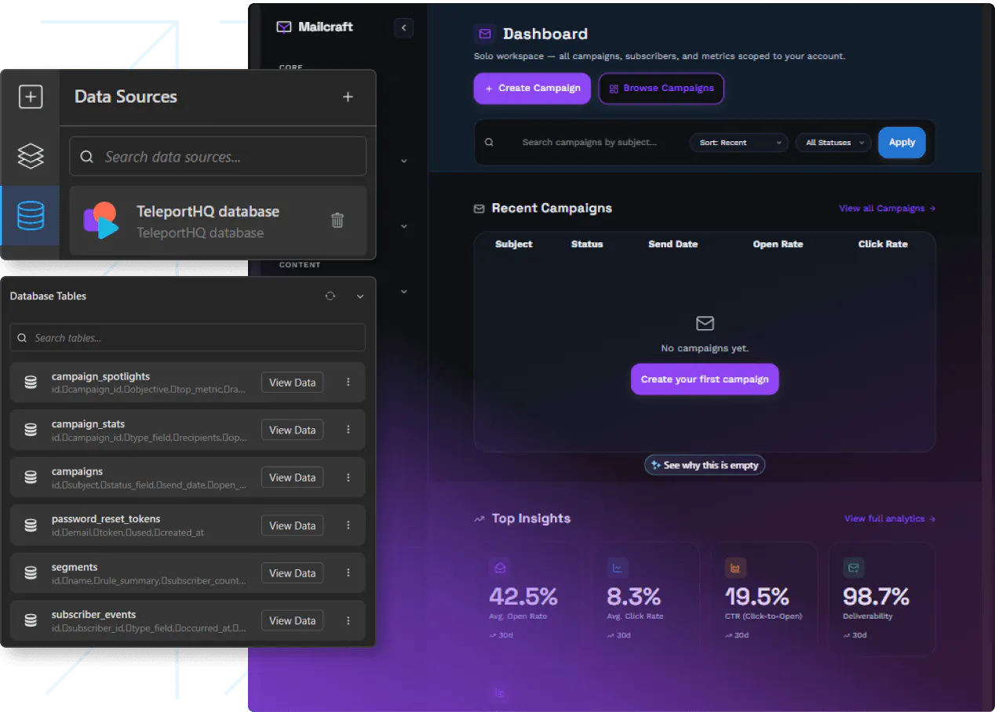Click the Click Rate column header
This screenshot has height=712, width=995.
tap(883, 245)
